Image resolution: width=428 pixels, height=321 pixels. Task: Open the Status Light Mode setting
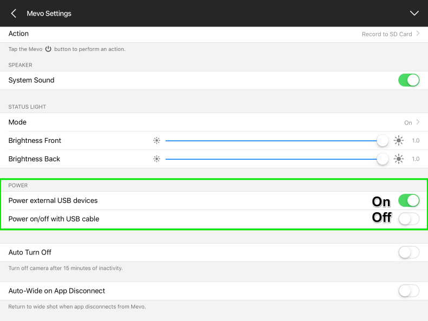click(213, 122)
